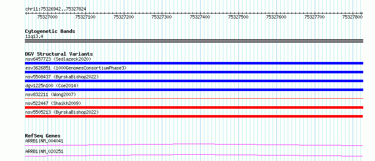
Task: Click ruler position 75327600
Action: (x=276, y=17)
